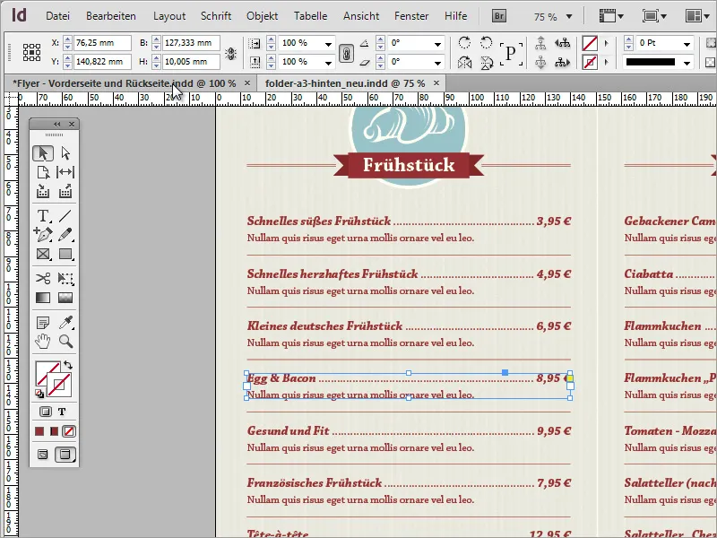Open the shear angle dropdown
The width and height of the screenshot is (717, 538).
(x=437, y=63)
